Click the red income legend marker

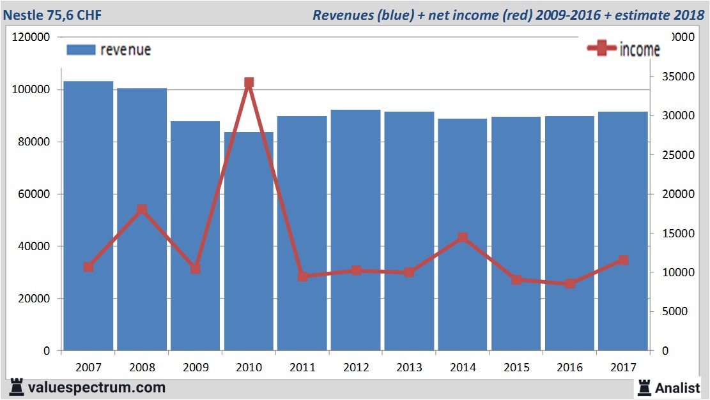[x=601, y=48]
